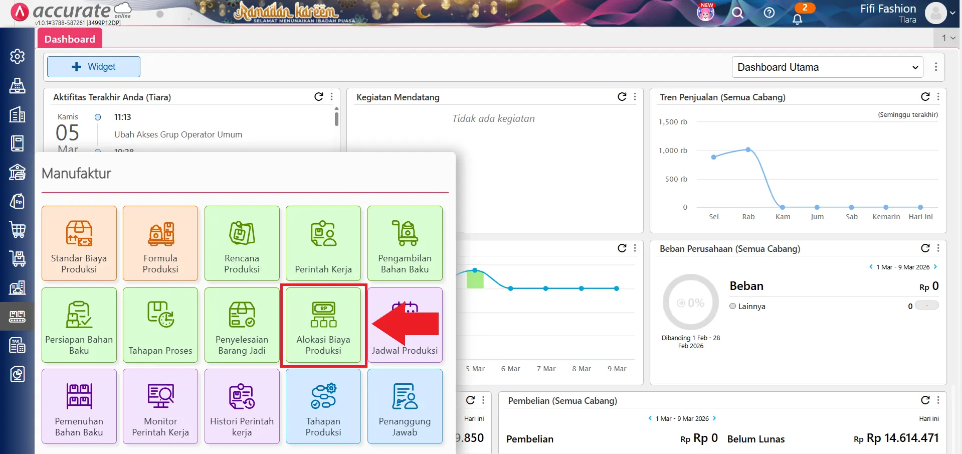Expand the user profile menu arrow
Viewport: 962px width, 454px height.
[x=952, y=14]
